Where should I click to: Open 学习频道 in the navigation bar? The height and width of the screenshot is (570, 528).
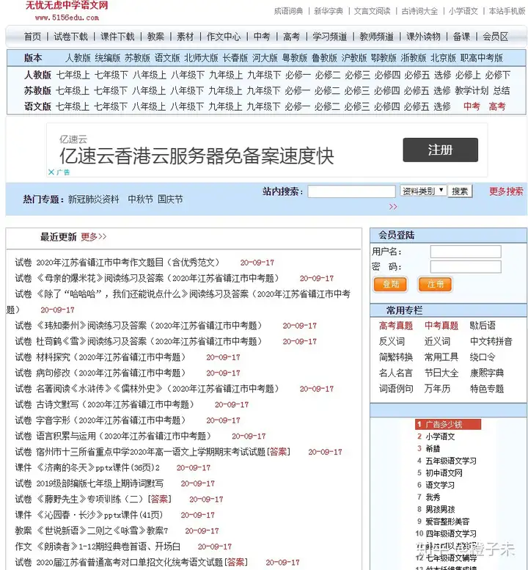pyautogui.click(x=329, y=37)
